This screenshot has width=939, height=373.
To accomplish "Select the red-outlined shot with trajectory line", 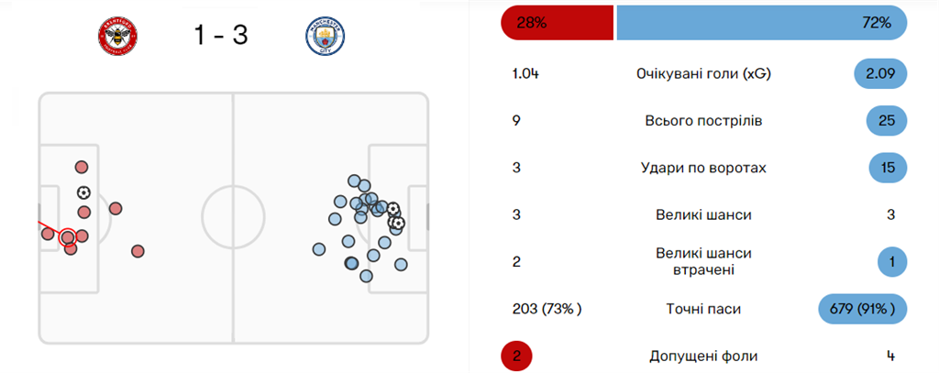I will click(67, 236).
